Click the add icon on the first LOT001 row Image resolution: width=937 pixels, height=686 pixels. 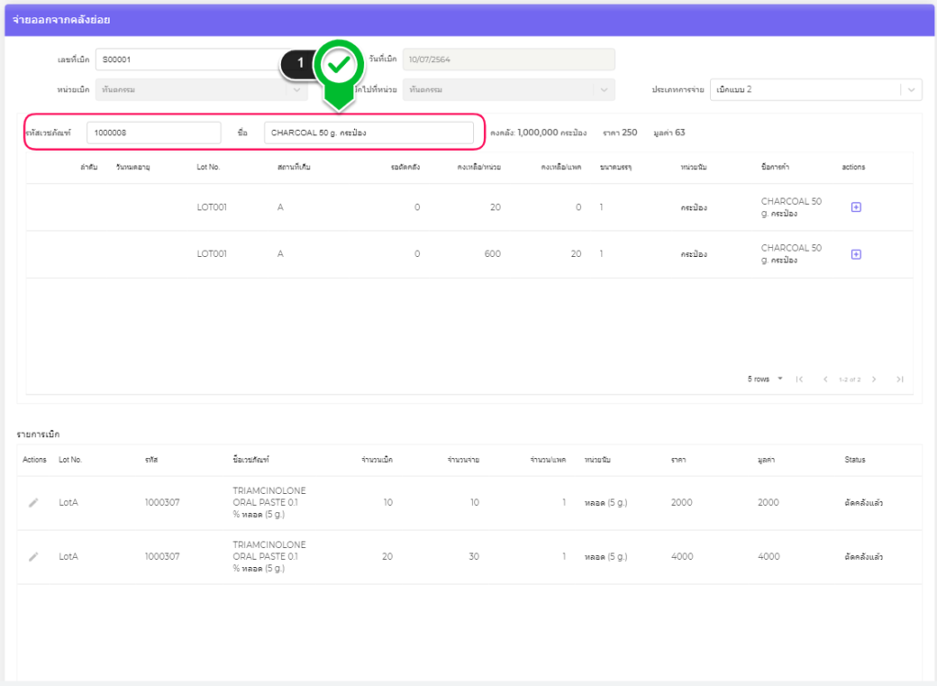click(x=856, y=208)
